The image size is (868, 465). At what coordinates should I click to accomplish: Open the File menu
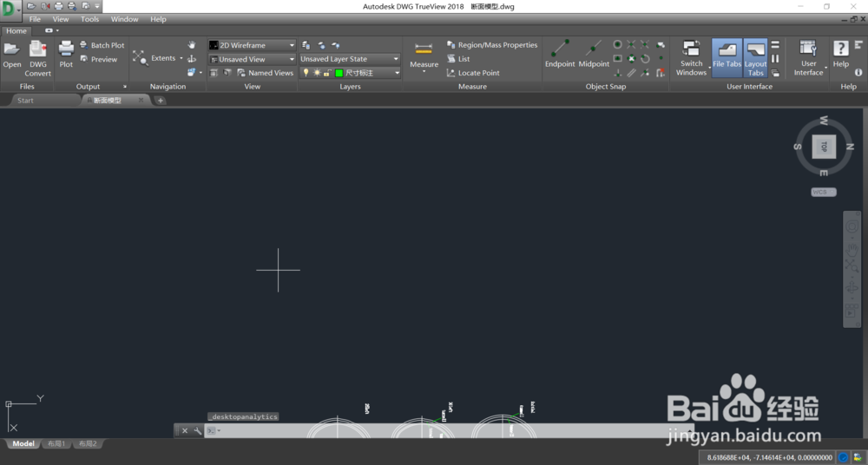click(x=35, y=19)
